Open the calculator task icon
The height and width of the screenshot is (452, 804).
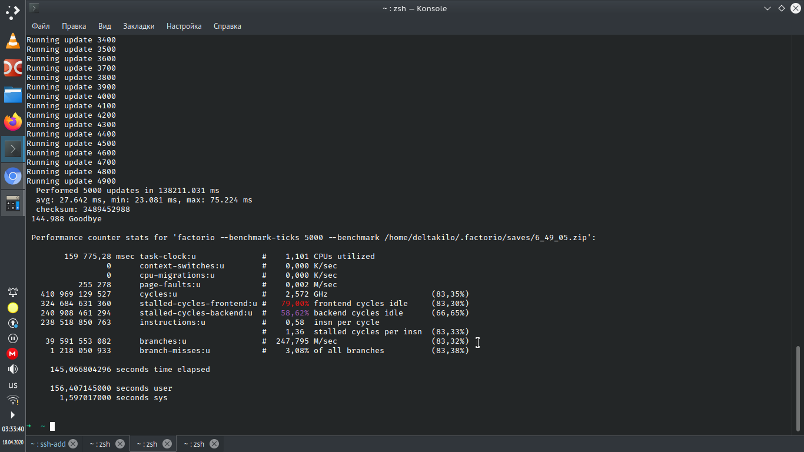pyautogui.click(x=12, y=203)
